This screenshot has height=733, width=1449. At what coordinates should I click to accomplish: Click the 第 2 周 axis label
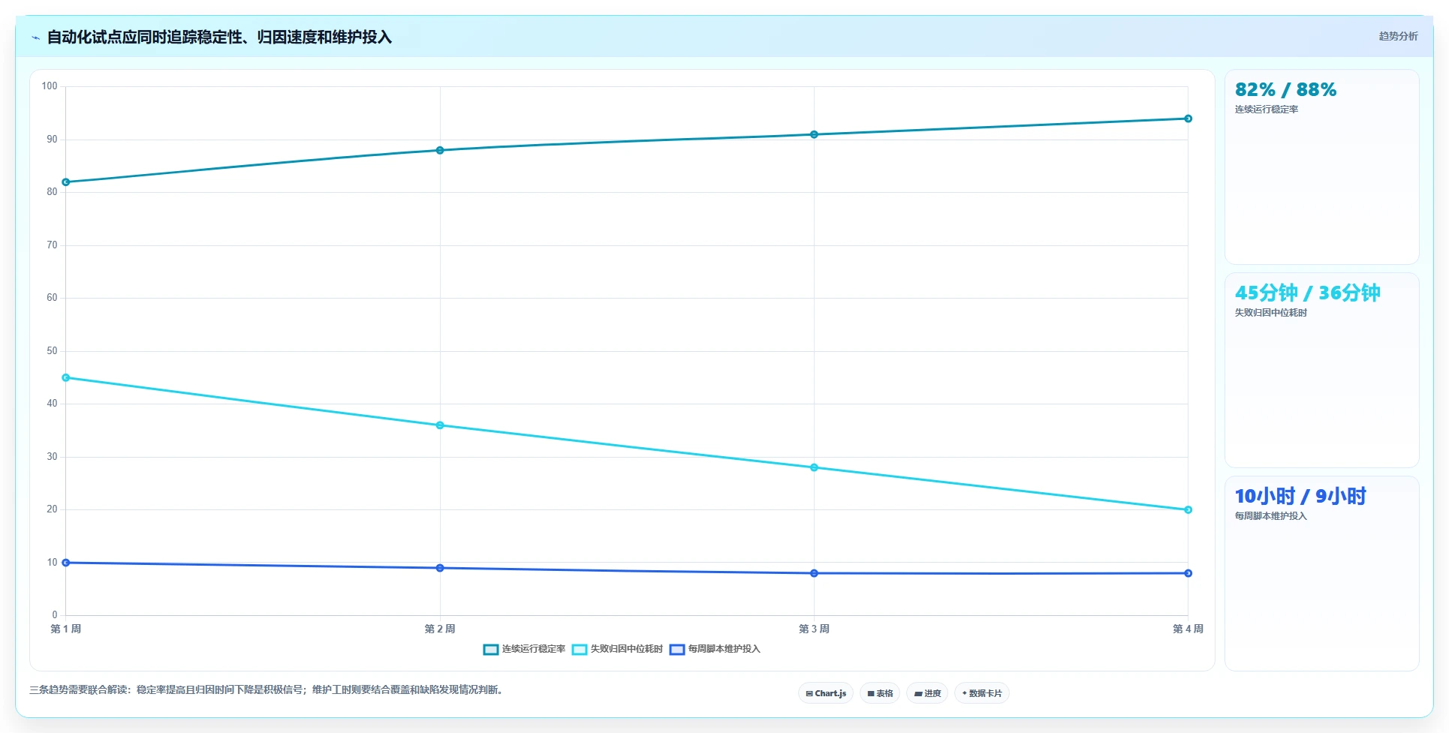coord(440,629)
